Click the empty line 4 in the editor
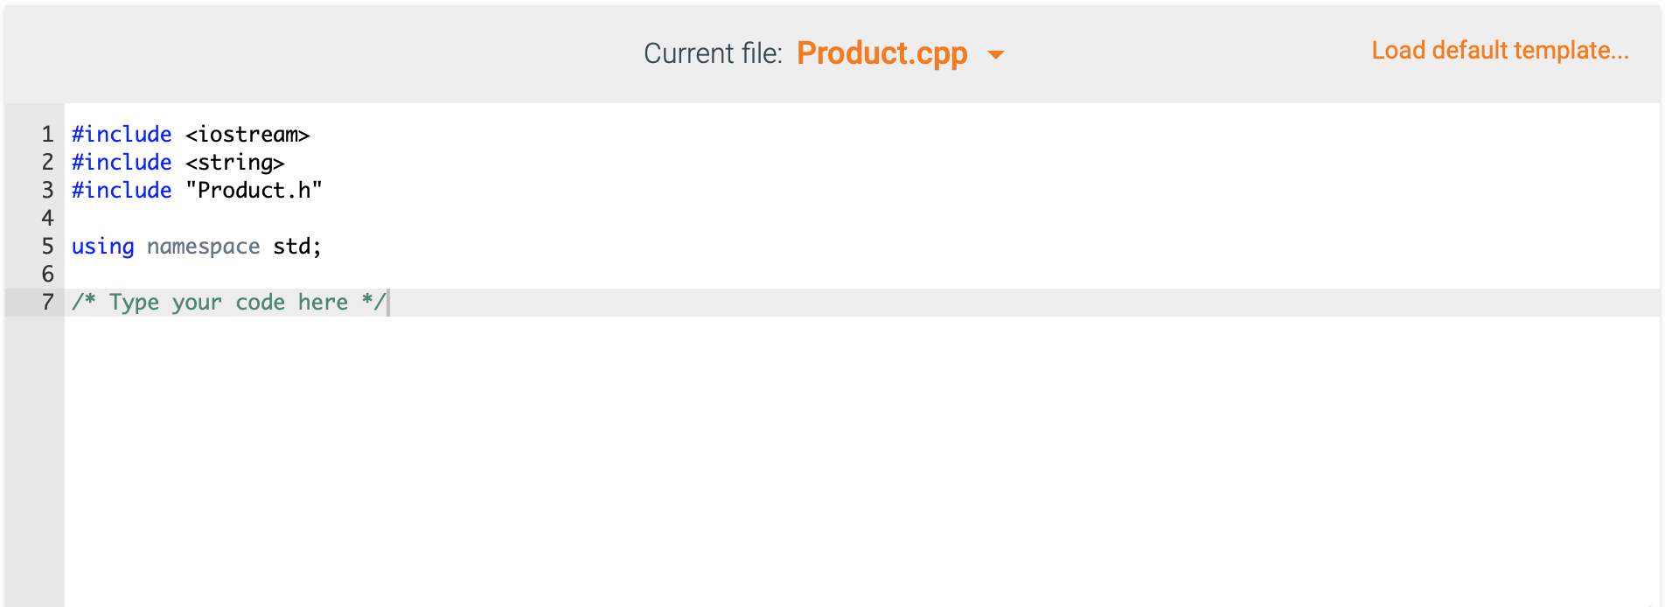The width and height of the screenshot is (1665, 607). tap(262, 218)
